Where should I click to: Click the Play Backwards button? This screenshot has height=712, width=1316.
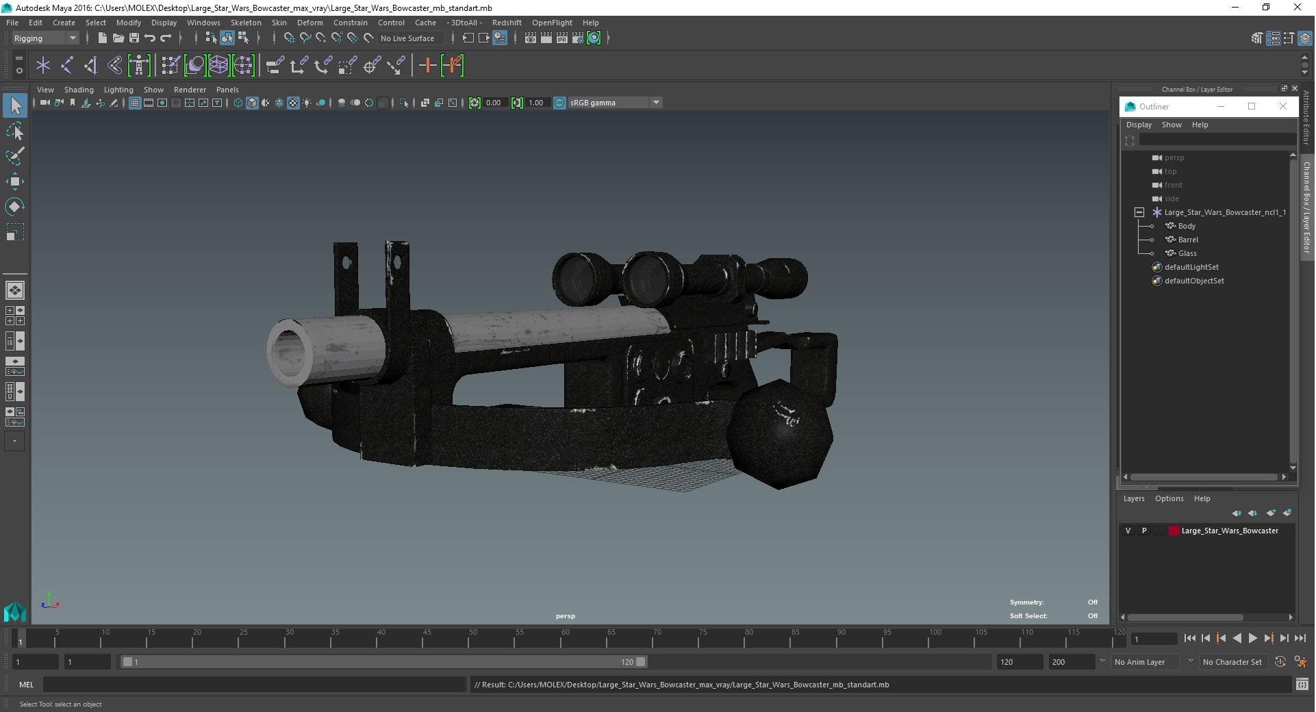point(1237,638)
